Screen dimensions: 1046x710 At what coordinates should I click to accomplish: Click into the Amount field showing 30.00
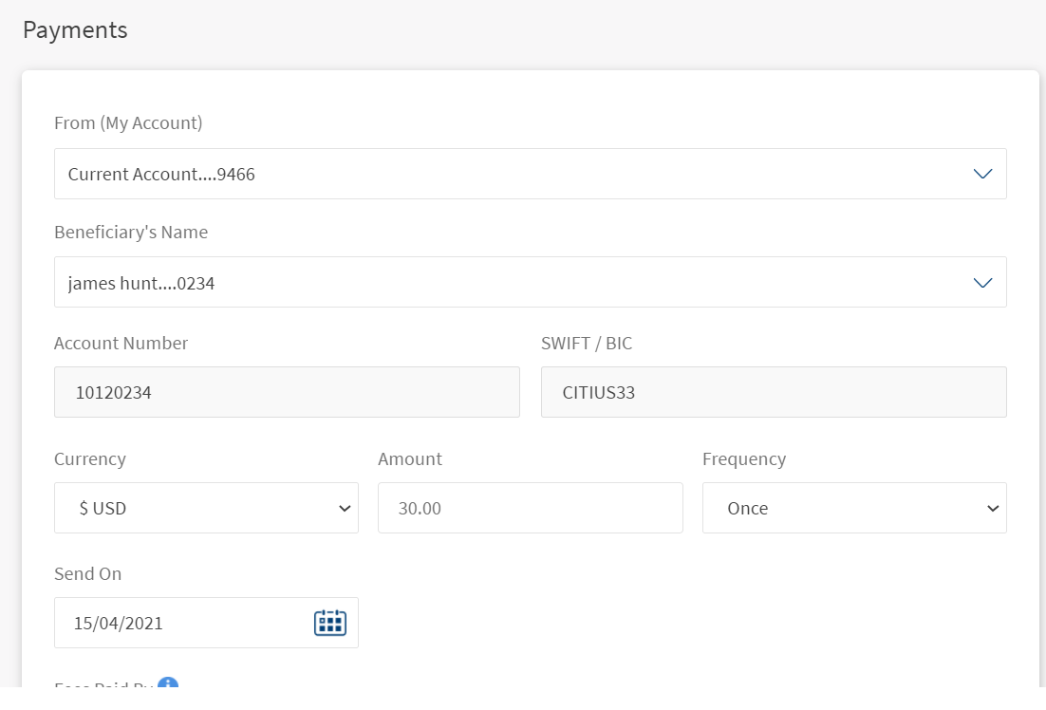pyautogui.click(x=530, y=508)
